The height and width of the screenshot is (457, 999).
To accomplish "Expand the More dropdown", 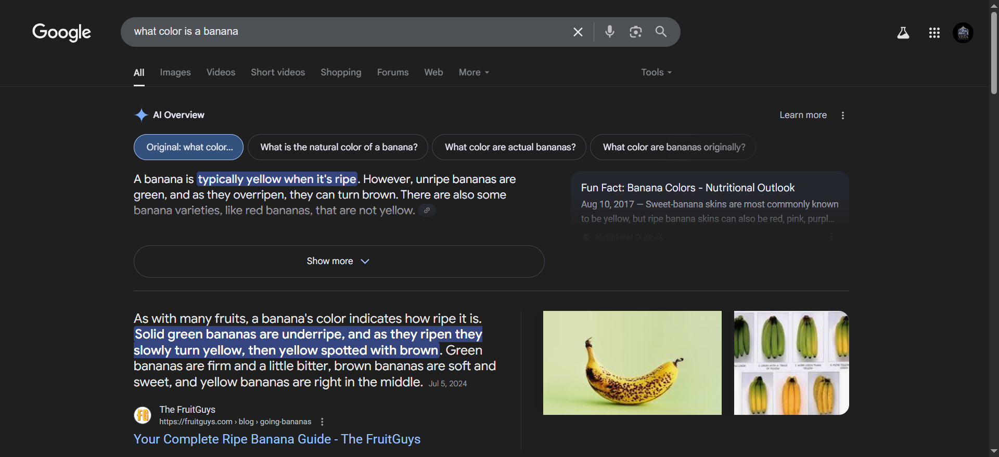I will [474, 72].
